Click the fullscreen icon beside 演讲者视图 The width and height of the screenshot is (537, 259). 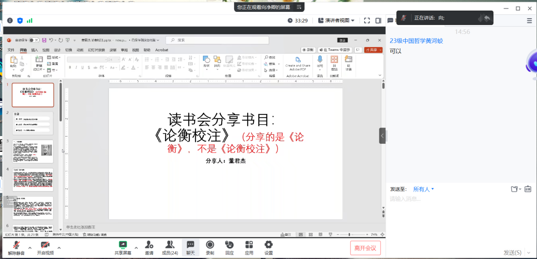coord(367,20)
